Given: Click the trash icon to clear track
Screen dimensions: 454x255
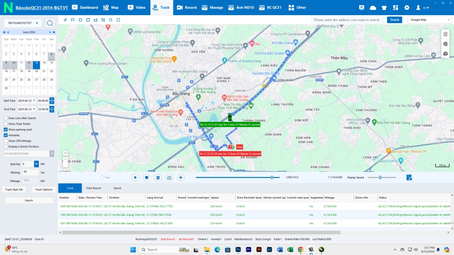Looking at the screenshot, I should tap(158, 177).
